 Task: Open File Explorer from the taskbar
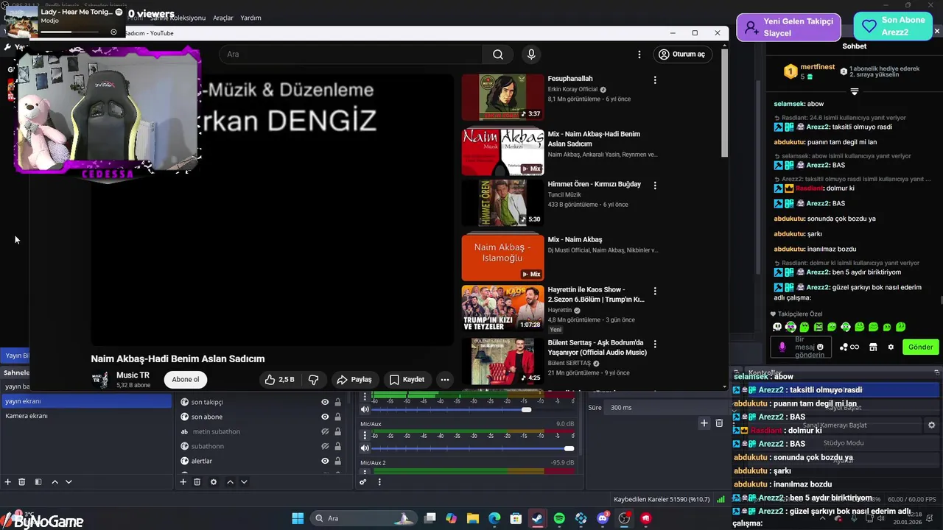473,518
